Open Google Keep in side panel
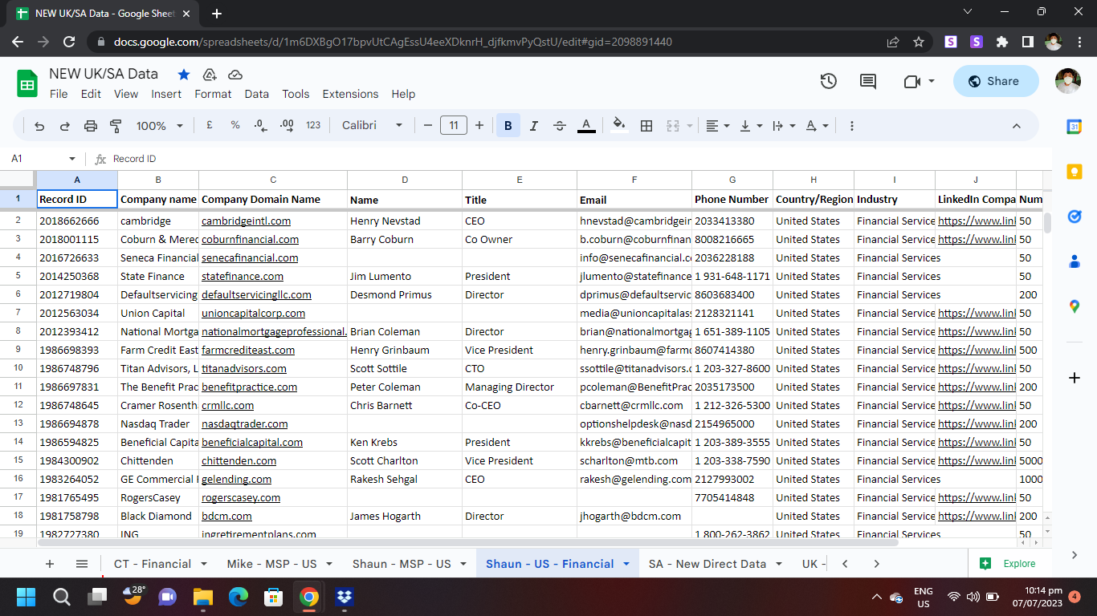This screenshot has width=1097, height=616. pos(1075,171)
